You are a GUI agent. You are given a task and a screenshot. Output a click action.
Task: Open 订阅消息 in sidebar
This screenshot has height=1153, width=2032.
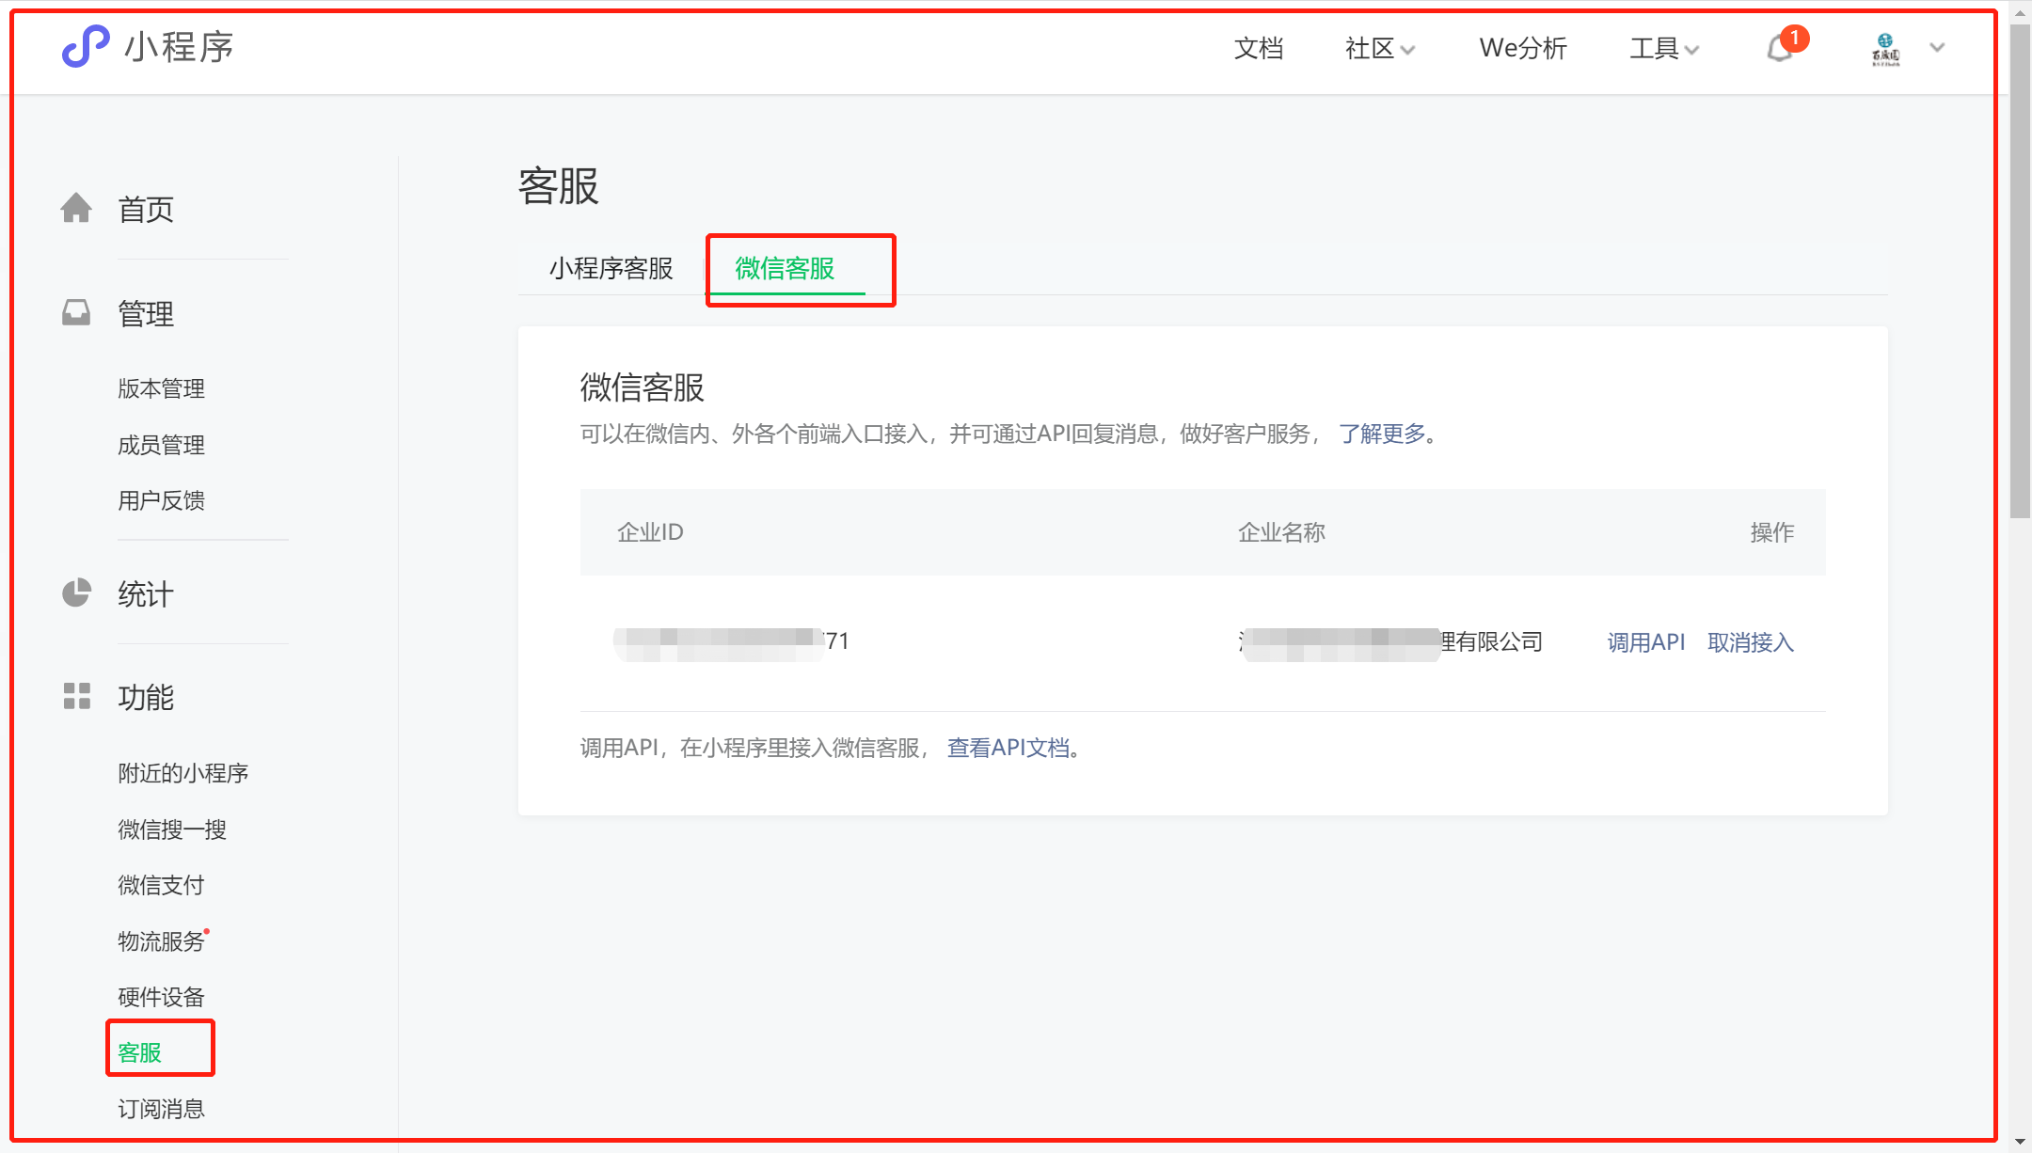[x=161, y=1109]
